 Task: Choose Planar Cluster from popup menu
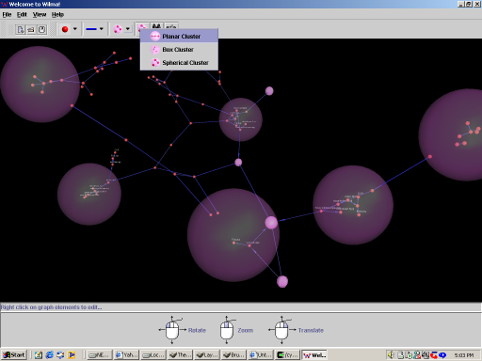(179, 37)
